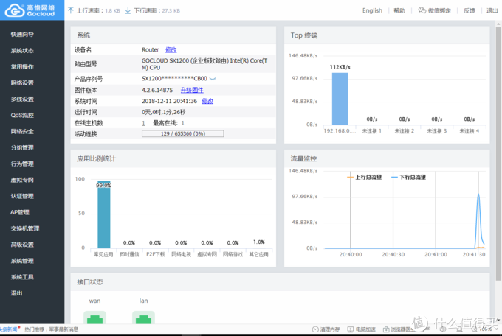Reveal the serial number with the eye icon

pos(213,79)
